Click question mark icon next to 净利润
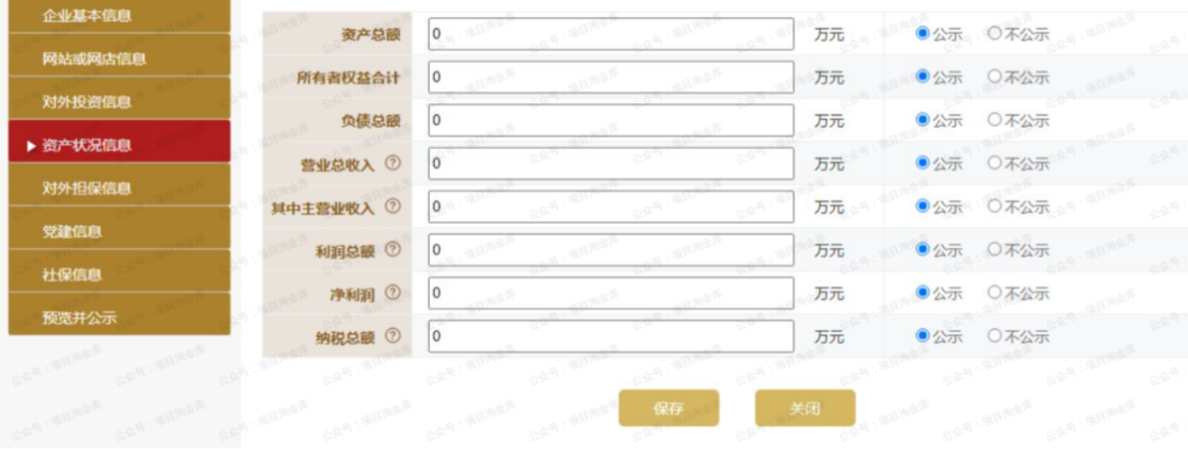 click(x=392, y=292)
